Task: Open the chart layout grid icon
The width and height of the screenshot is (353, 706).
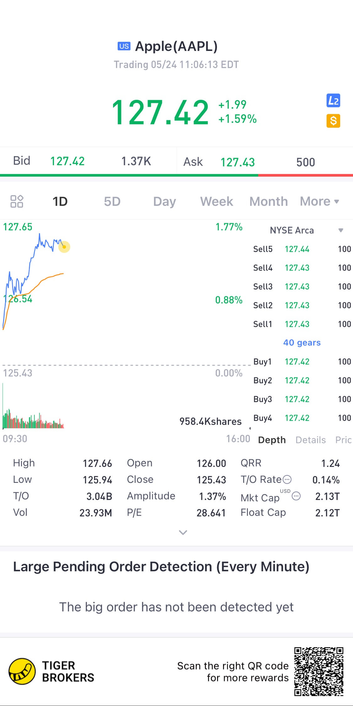Action: pyautogui.click(x=17, y=202)
